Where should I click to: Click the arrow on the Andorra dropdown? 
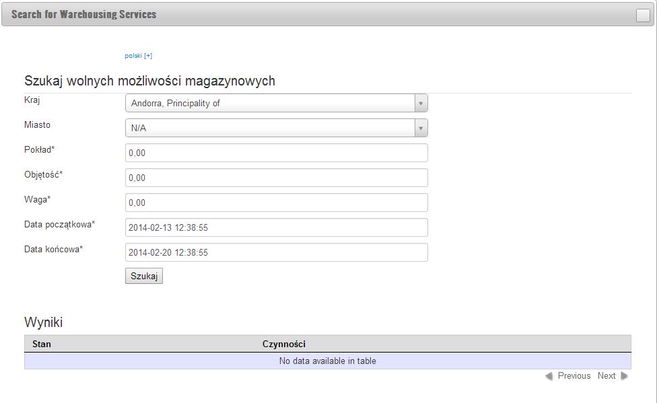pos(421,103)
